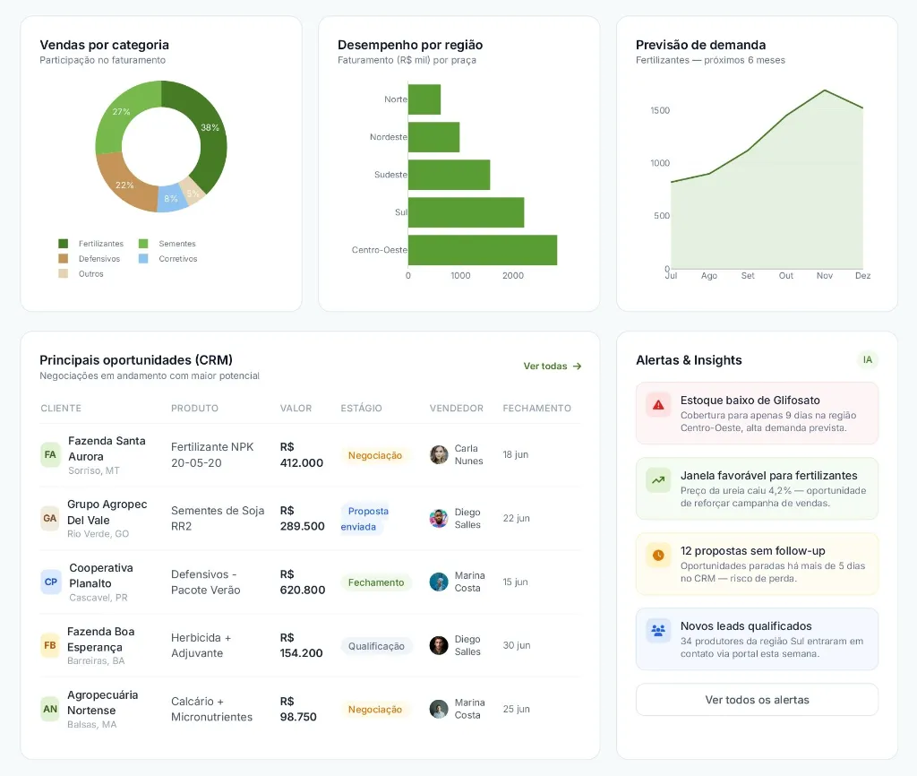Click the Fertilizantes legend color swatch

pyautogui.click(x=64, y=244)
